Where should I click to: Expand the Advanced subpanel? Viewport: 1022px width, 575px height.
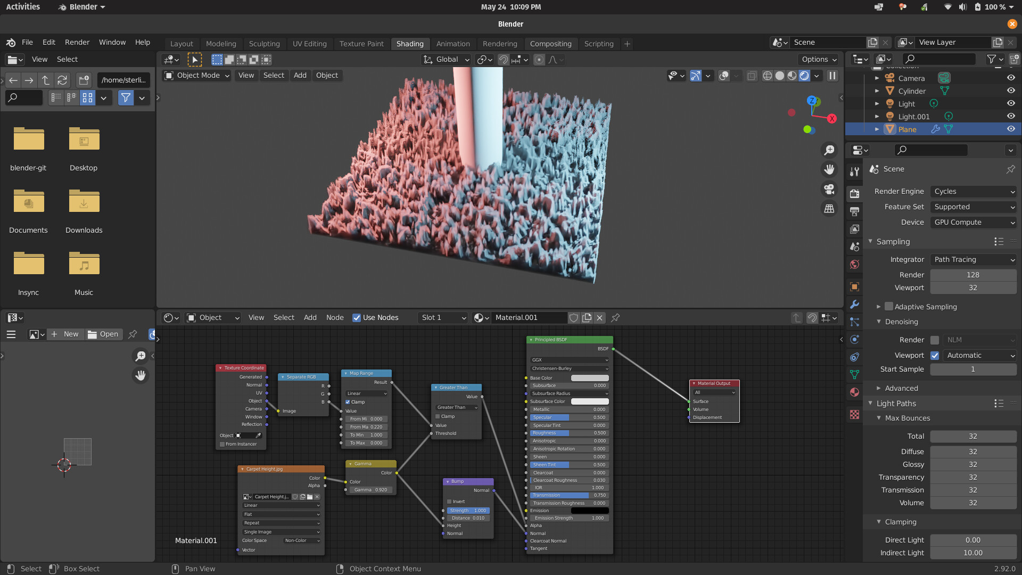tap(879, 389)
